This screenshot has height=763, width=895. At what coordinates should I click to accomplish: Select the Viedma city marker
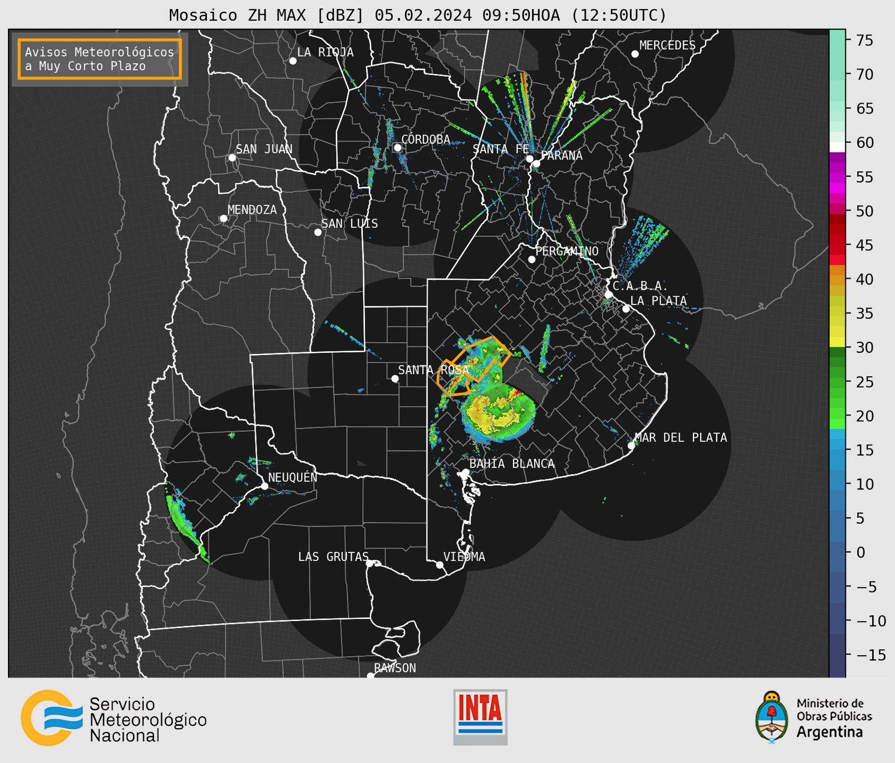pyautogui.click(x=440, y=565)
